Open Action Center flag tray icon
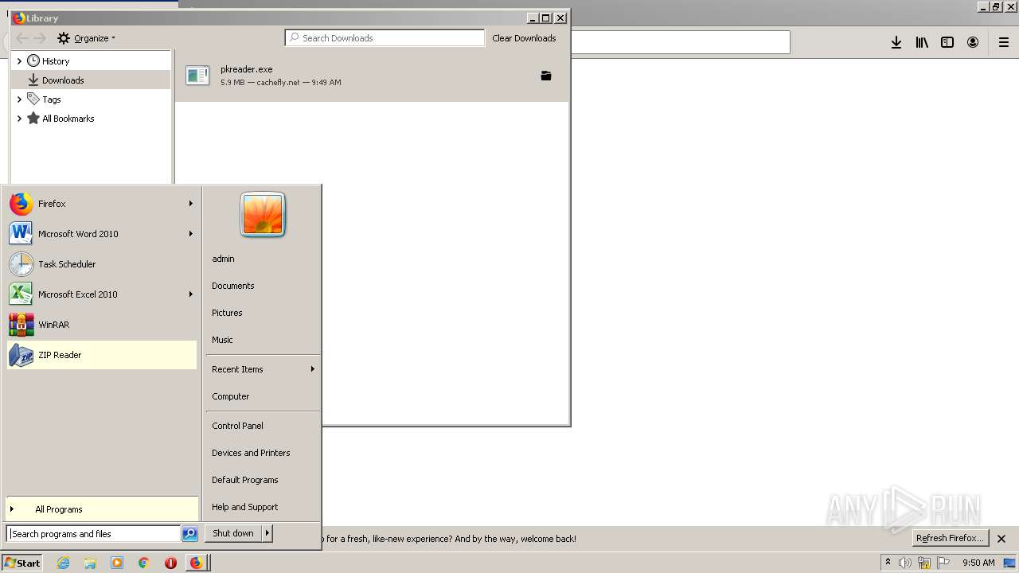This screenshot has width=1019, height=573. pos(943,563)
